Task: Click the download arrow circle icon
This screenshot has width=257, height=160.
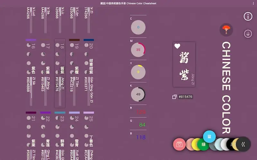Action: (x=248, y=34)
